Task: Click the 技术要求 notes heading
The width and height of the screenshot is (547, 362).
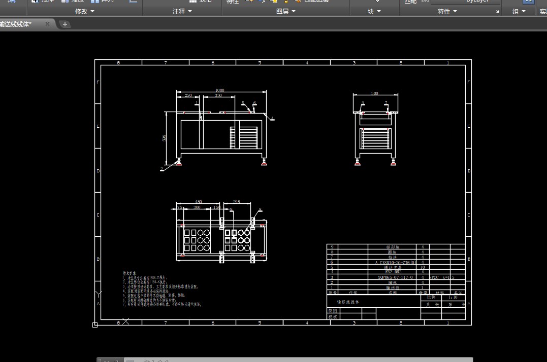Action: [x=130, y=274]
